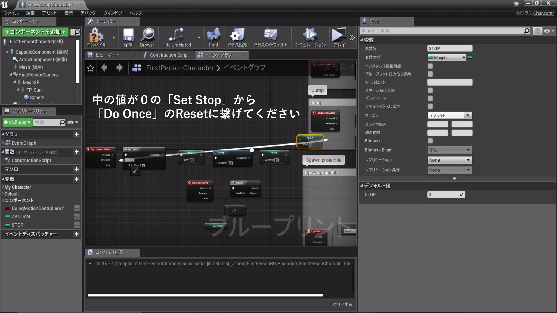Open variable type Integer dropdown
The image size is (557, 313).
pos(447,57)
